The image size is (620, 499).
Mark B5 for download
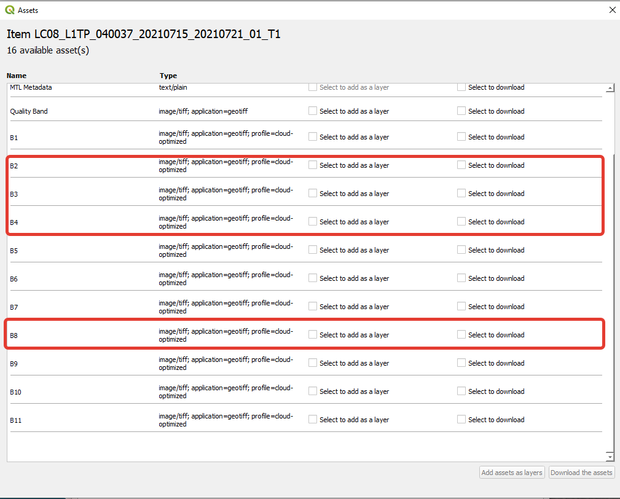[x=461, y=250]
